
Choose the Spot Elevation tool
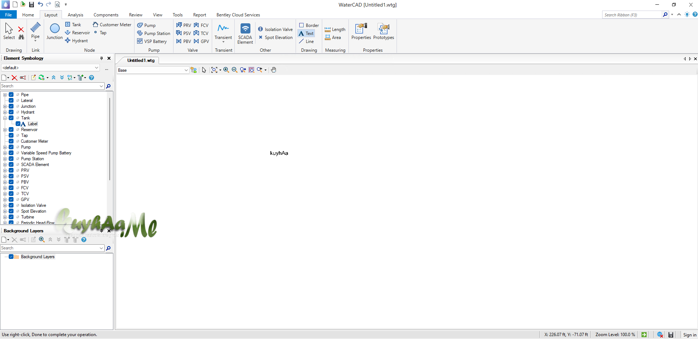point(275,37)
